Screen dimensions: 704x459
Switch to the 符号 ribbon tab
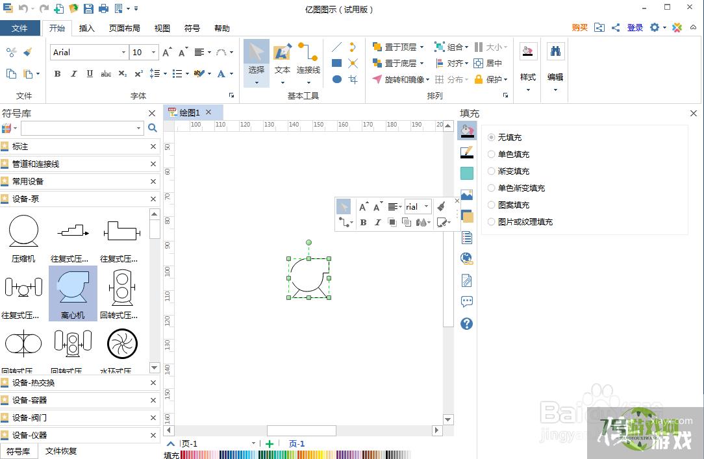coord(192,29)
